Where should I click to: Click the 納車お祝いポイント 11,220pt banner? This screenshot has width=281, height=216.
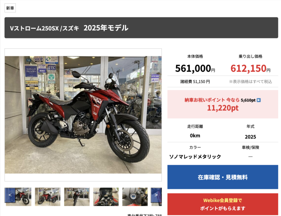point(223,104)
